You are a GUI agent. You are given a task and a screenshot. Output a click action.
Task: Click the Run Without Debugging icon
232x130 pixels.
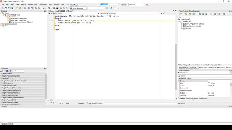pos(49,8)
